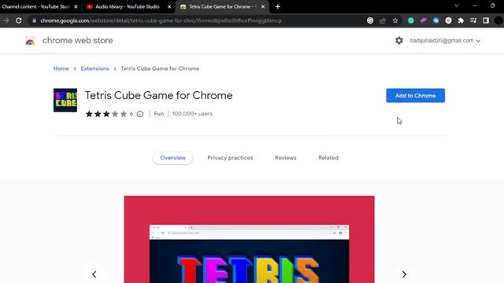Close the Channel content YouTube Studio tab
504x283 pixels.
[x=76, y=7]
